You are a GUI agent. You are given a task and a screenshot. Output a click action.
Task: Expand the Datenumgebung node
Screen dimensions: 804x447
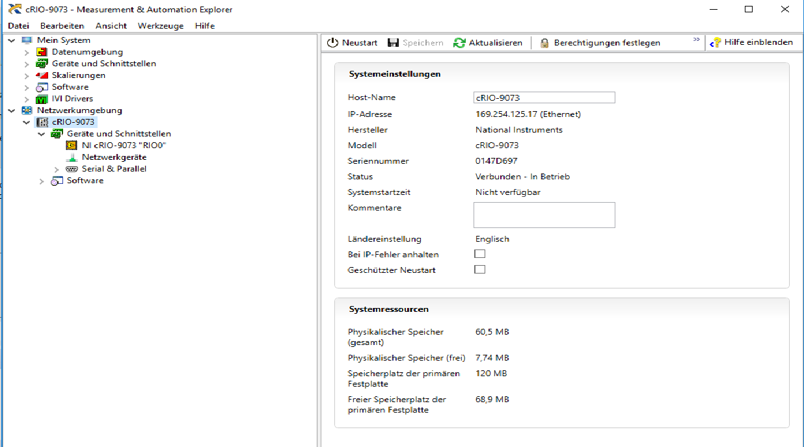[27, 52]
